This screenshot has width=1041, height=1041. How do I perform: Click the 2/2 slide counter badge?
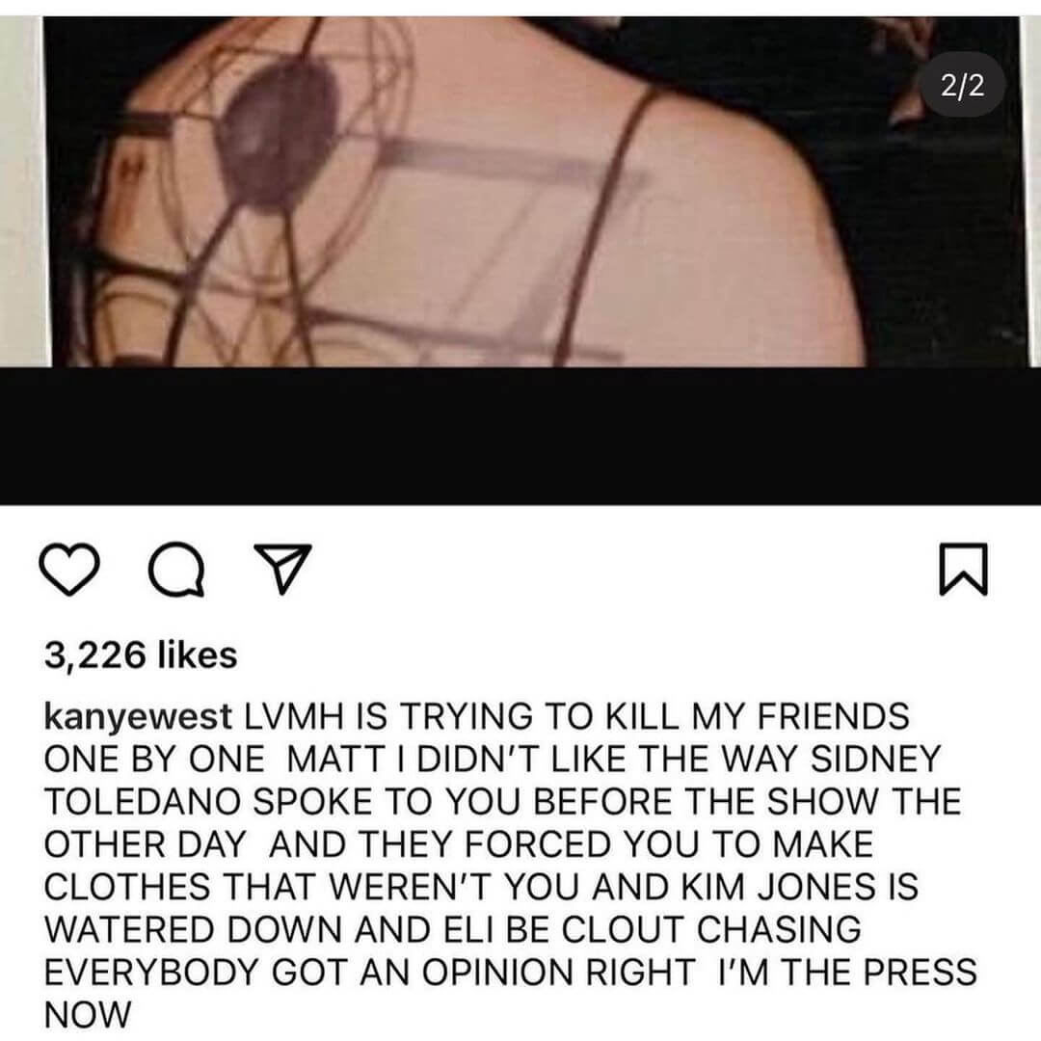pos(963,87)
